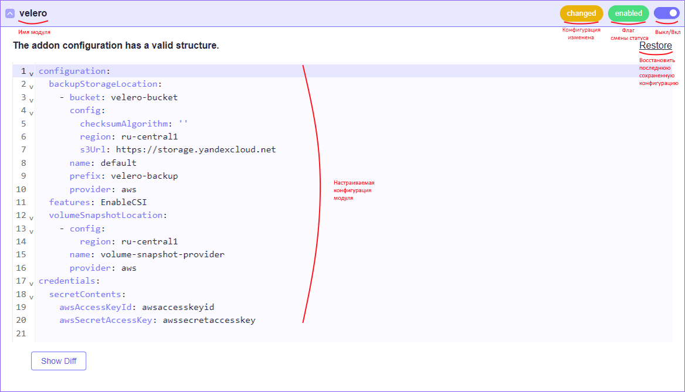
Task: Place cursor on empty line 21
Action: tap(176, 333)
